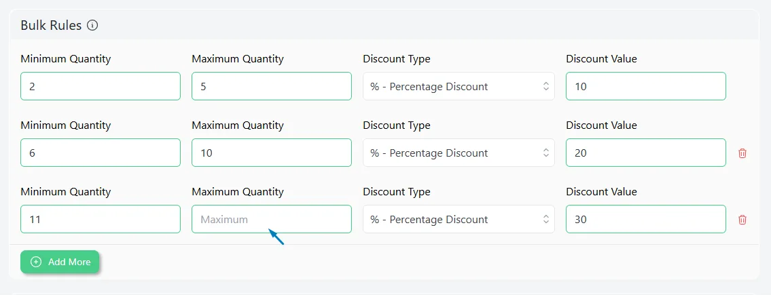The width and height of the screenshot is (771, 295).
Task: Click the Add More button
Action: tap(60, 262)
